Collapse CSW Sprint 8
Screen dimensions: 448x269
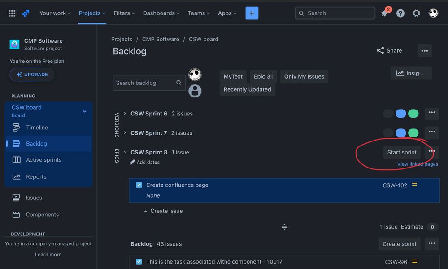click(125, 152)
